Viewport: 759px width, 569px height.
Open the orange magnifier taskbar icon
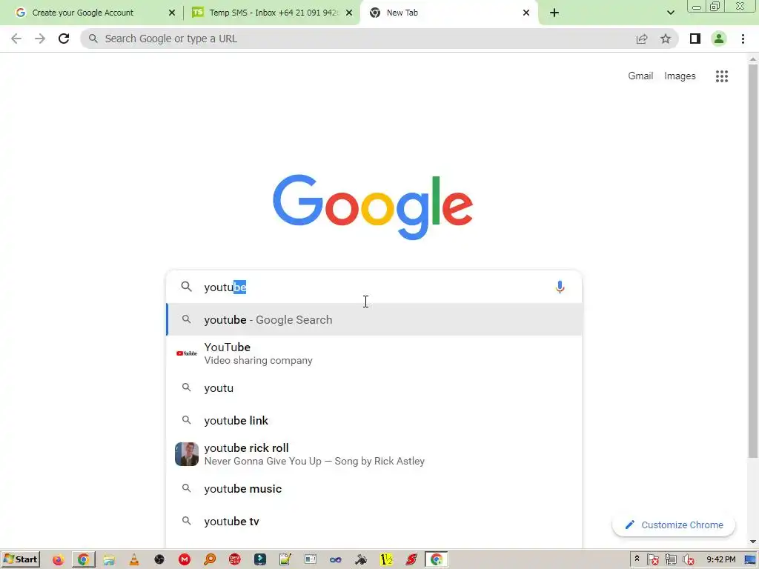[210, 560]
